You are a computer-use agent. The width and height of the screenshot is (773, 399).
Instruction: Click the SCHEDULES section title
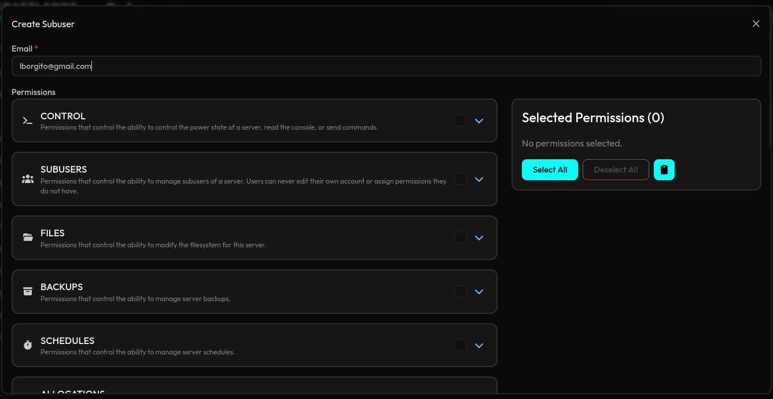tap(67, 341)
